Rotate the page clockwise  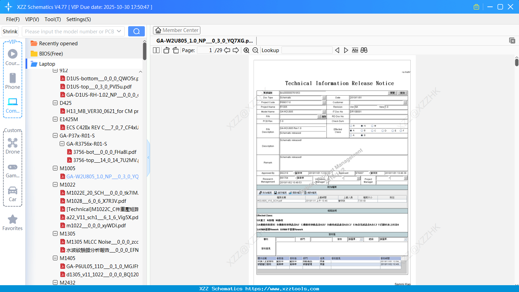coord(175,50)
